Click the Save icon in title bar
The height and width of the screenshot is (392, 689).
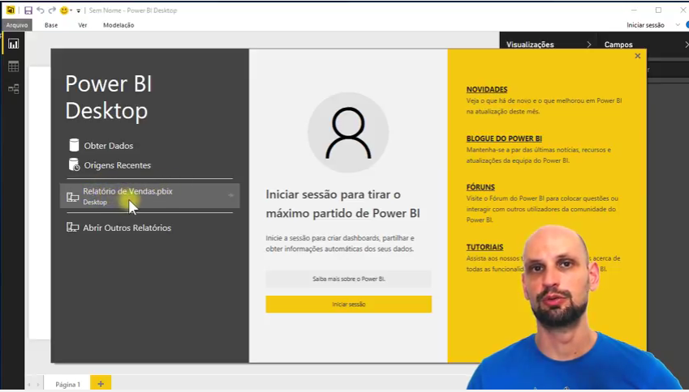(28, 10)
